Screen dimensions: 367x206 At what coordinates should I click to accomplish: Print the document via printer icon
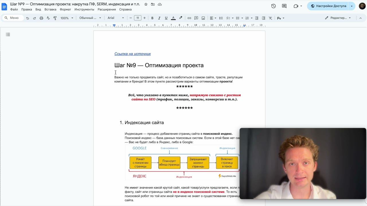pyautogui.click(x=41, y=18)
